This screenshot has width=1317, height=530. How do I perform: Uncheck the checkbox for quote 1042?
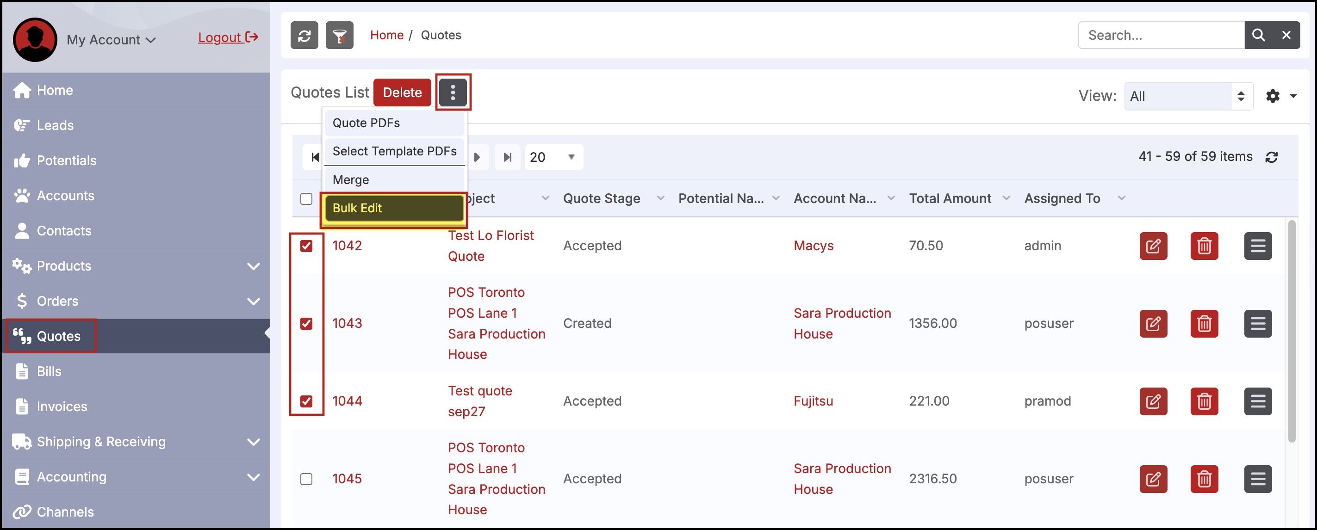306,246
